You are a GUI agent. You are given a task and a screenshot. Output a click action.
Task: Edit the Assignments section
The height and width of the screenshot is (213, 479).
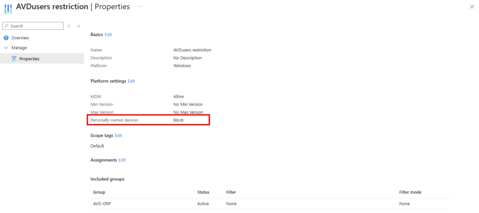(x=122, y=160)
